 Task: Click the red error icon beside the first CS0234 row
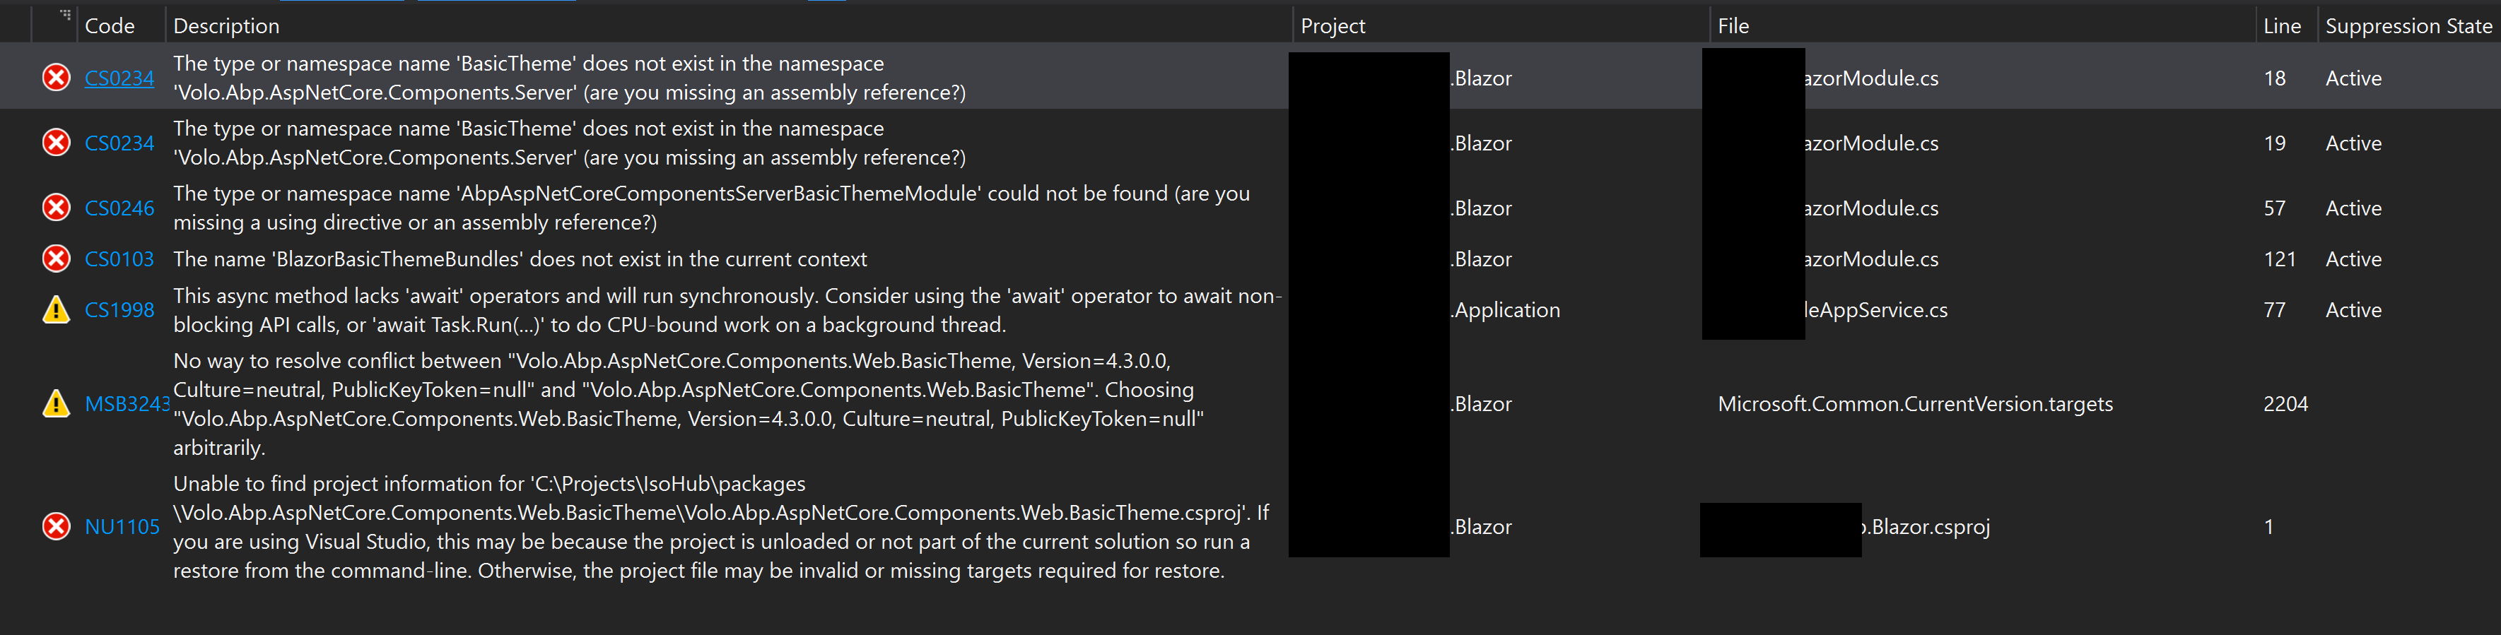(55, 78)
